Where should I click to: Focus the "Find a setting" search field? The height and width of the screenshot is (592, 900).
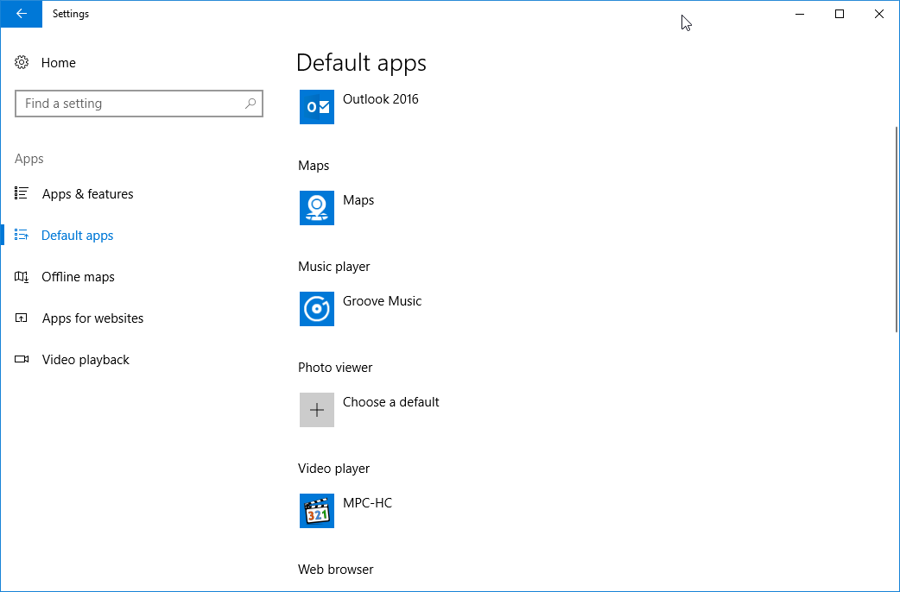coord(130,104)
